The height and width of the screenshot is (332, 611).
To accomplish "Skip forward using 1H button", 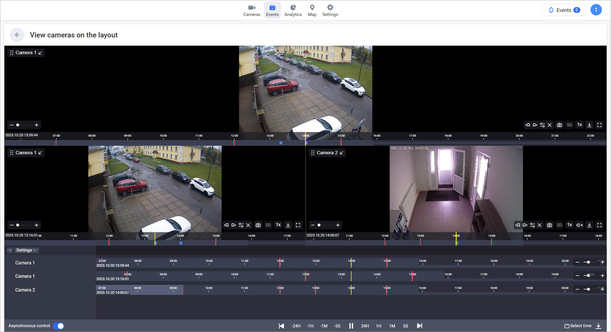I will [x=378, y=326].
